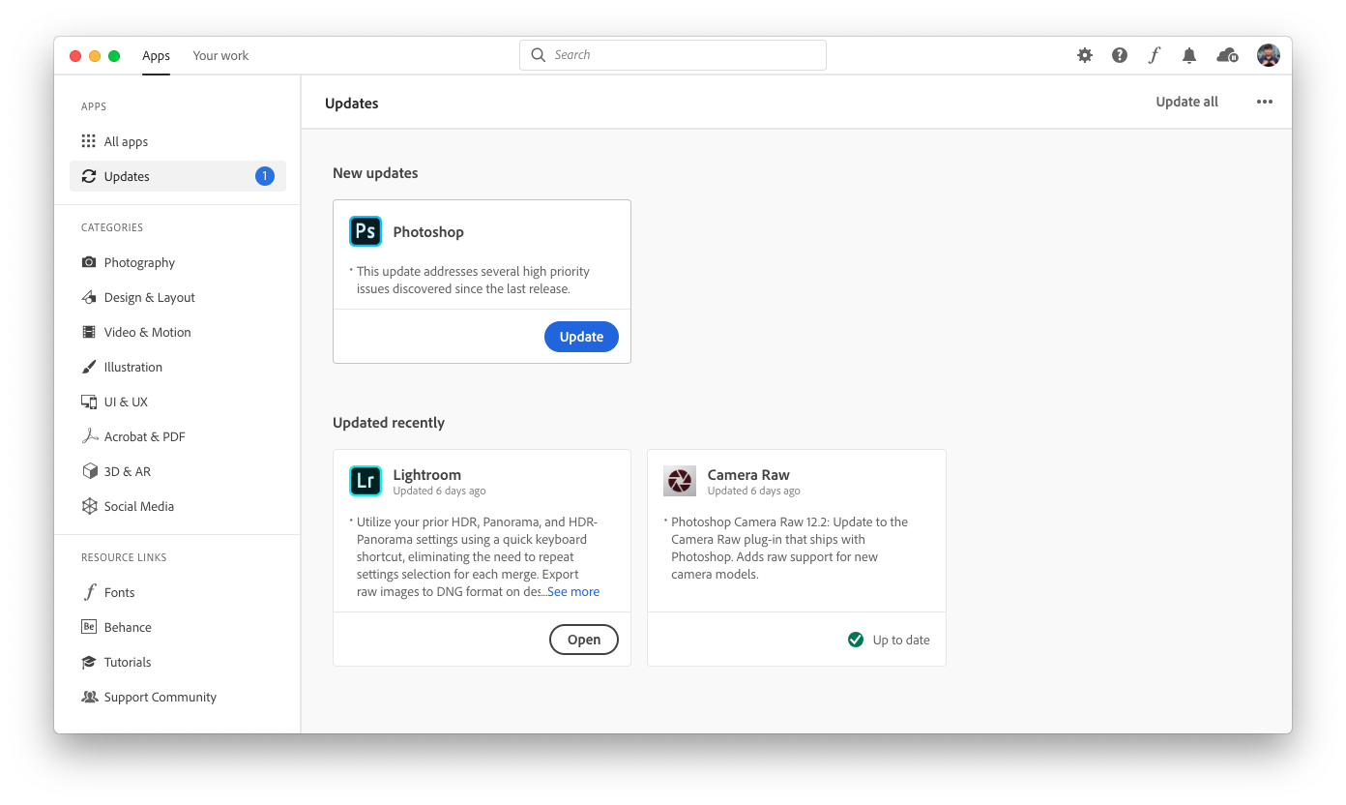Click the help question mark icon
1346x805 pixels.
pyautogui.click(x=1120, y=55)
